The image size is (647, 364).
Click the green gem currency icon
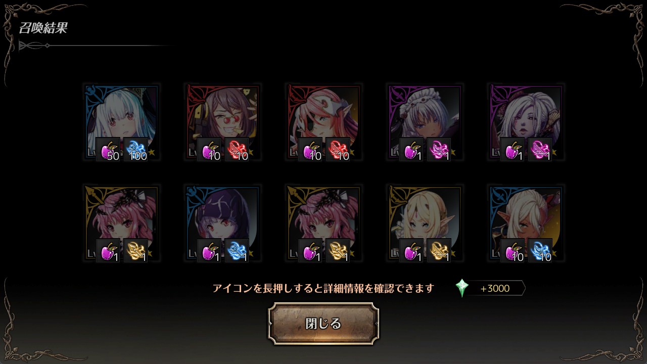462,288
